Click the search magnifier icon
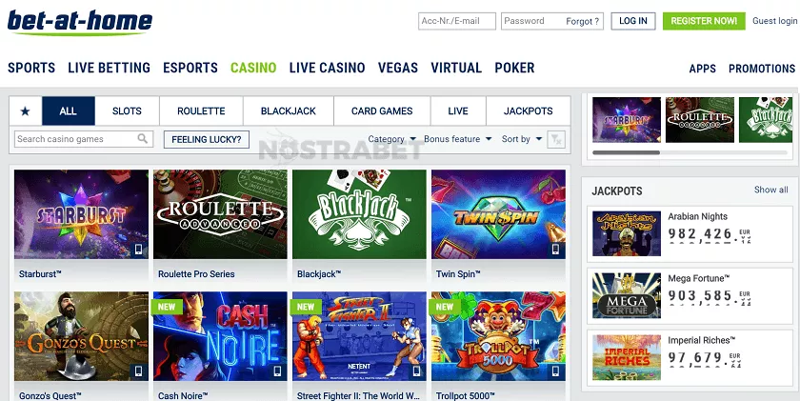 pyautogui.click(x=143, y=138)
